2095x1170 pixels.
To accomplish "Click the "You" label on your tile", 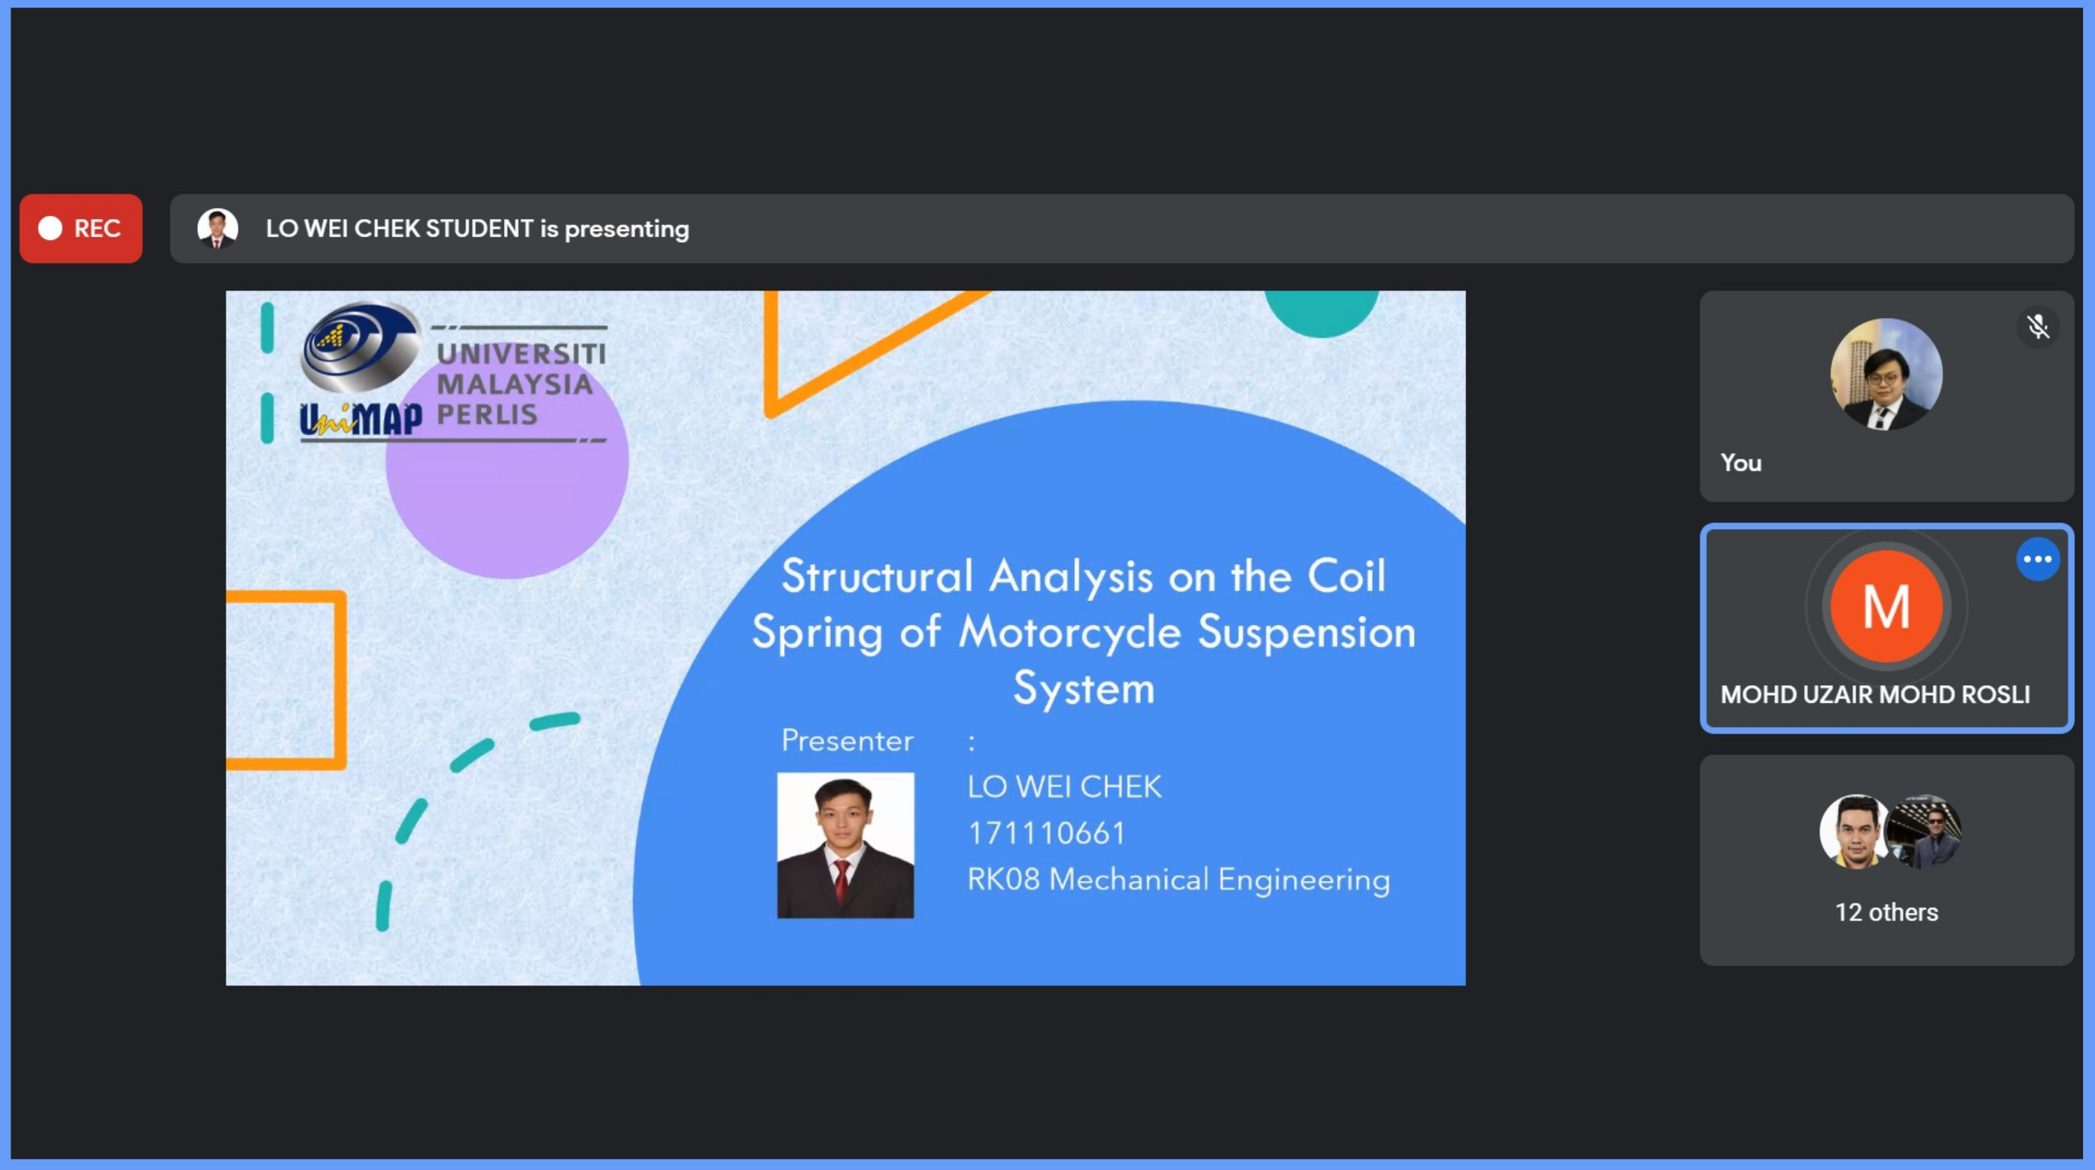I will pos(1741,463).
